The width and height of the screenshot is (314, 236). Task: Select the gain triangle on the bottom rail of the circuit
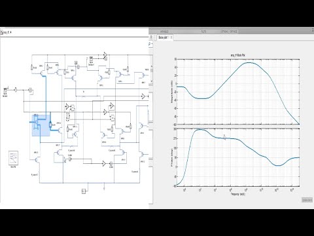104,163
